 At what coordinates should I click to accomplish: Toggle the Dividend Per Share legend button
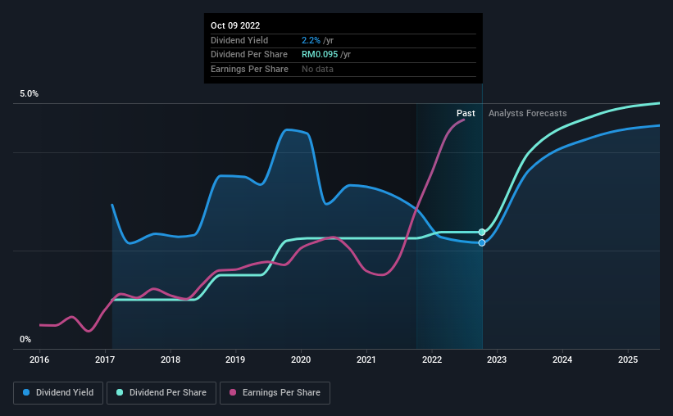pyautogui.click(x=161, y=393)
